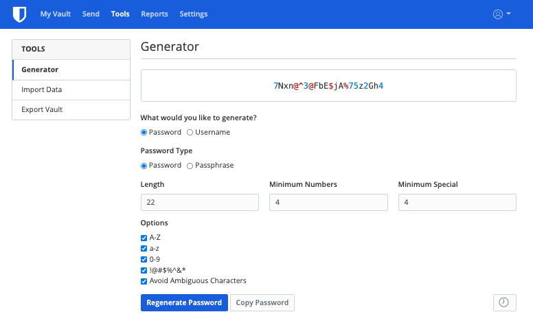
Task: Click Regenerate Password
Action: coord(184,302)
